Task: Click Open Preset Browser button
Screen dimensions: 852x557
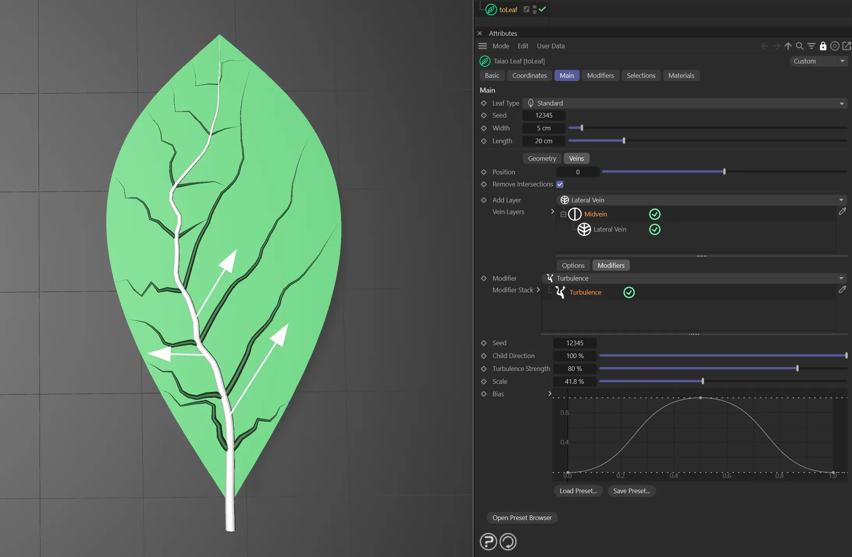Action: point(522,518)
